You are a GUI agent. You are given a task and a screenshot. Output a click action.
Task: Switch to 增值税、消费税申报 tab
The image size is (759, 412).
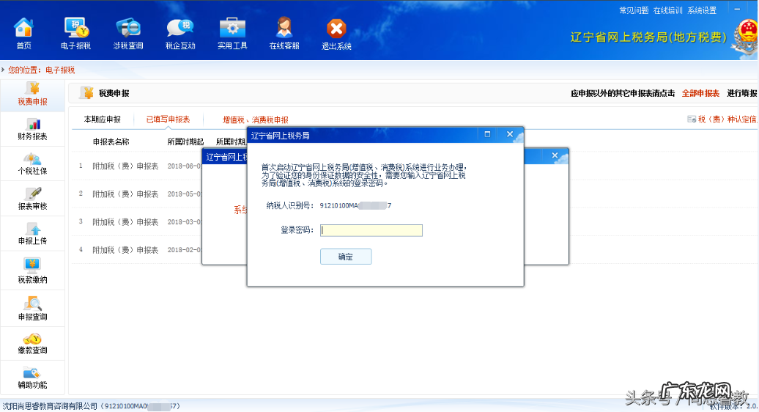pyautogui.click(x=255, y=119)
